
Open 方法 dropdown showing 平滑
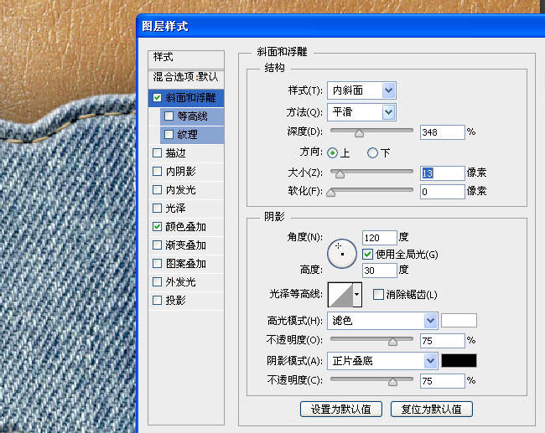coord(361,112)
